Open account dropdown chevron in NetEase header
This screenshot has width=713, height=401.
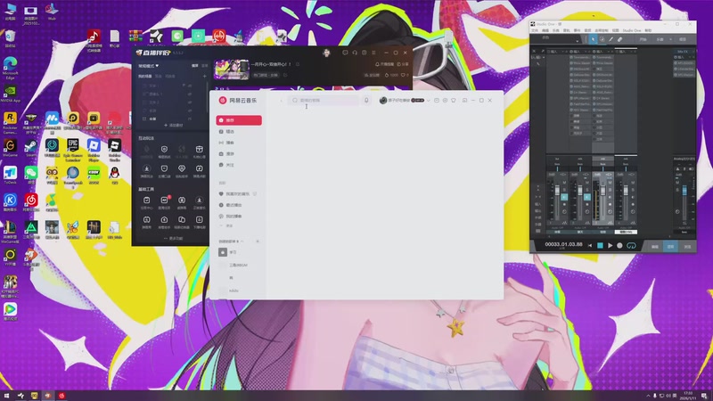(428, 101)
